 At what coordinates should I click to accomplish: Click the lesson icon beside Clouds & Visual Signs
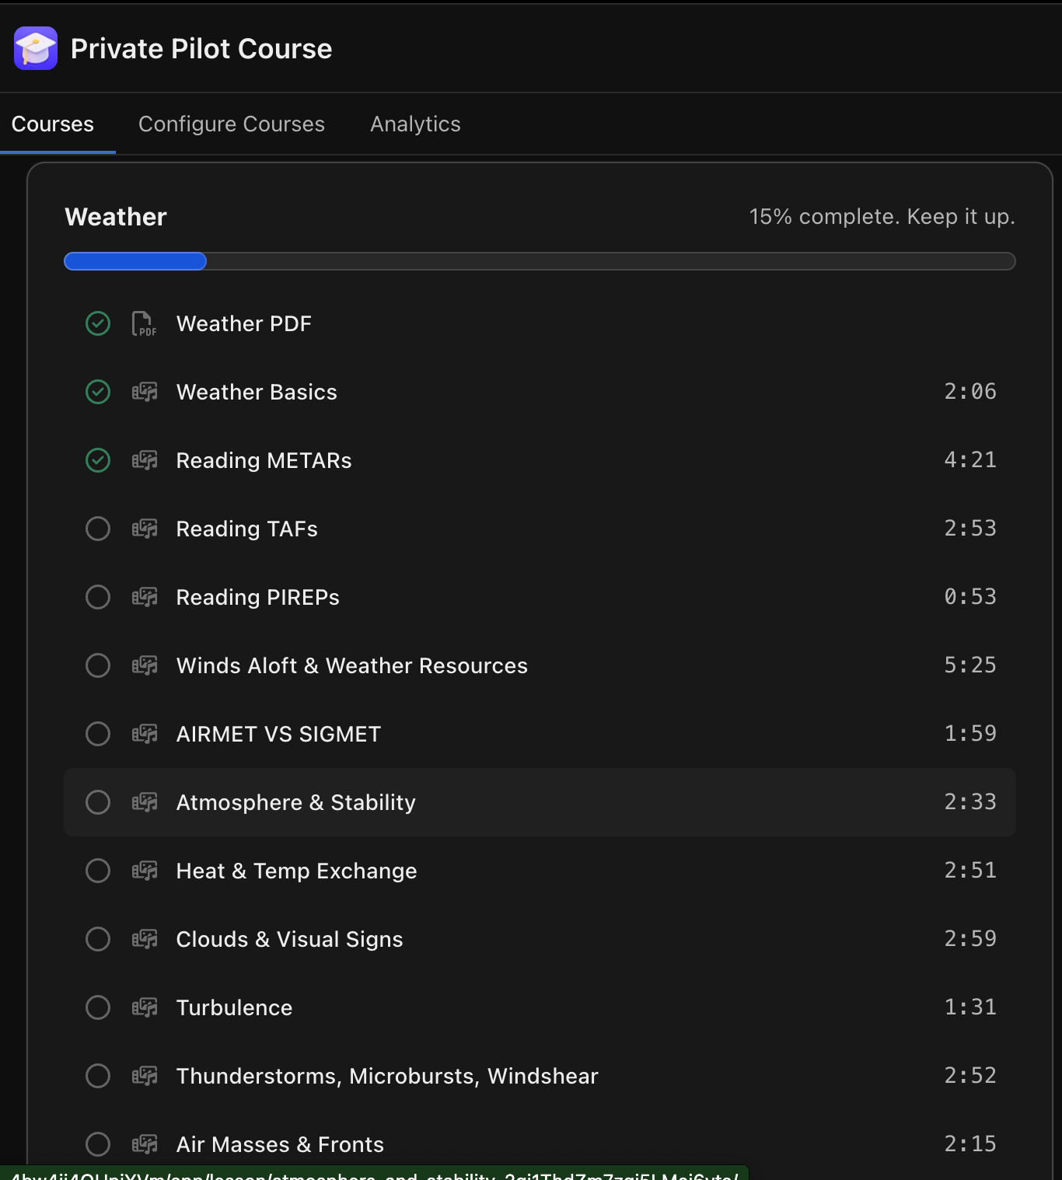coord(145,939)
